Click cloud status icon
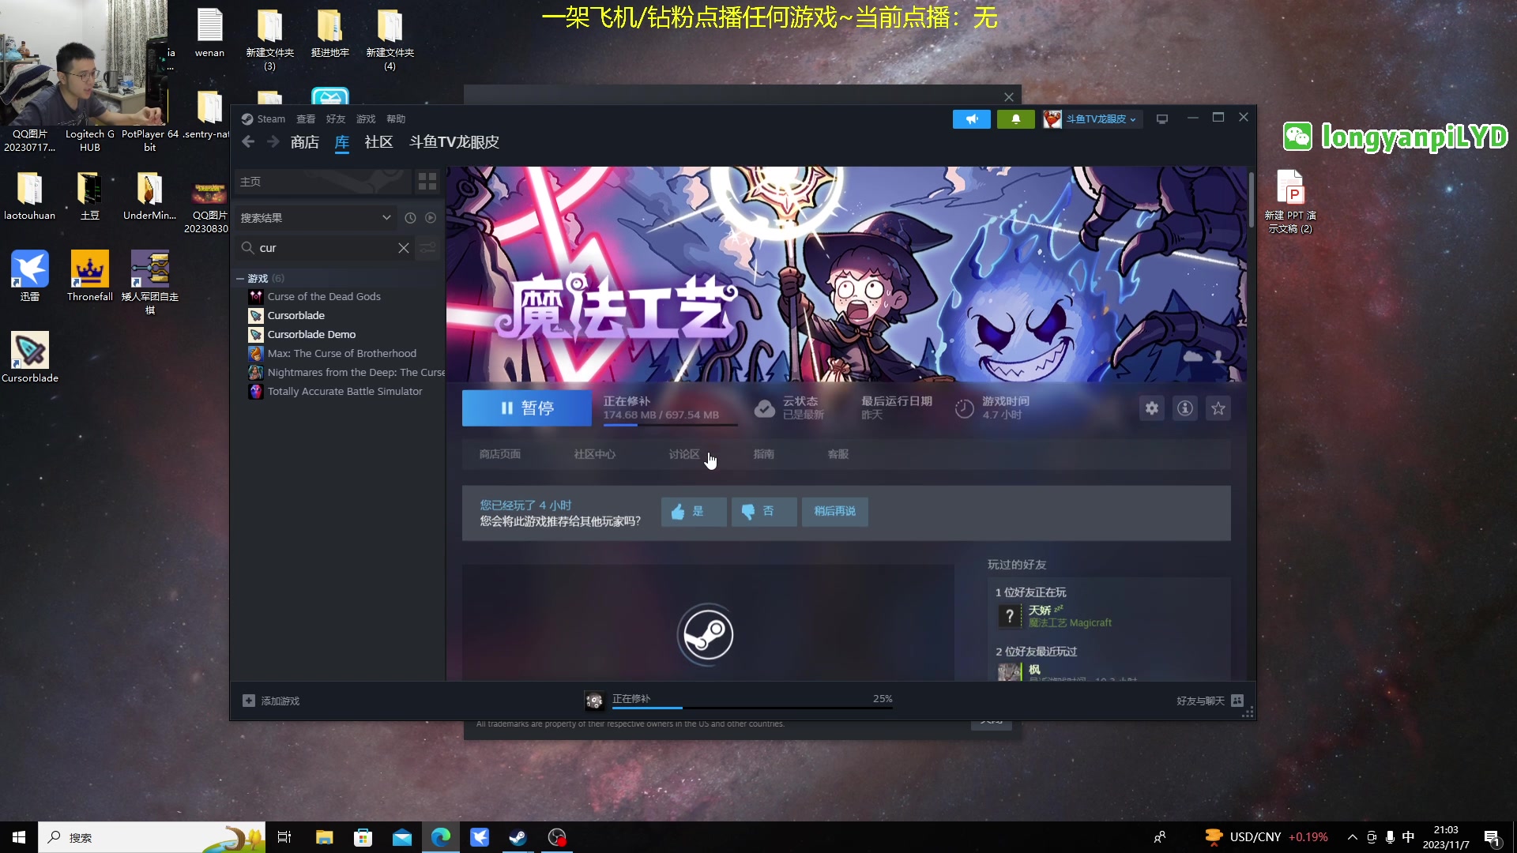 764,408
